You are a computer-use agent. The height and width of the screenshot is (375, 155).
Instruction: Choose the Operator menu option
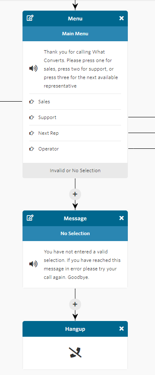coord(75,149)
